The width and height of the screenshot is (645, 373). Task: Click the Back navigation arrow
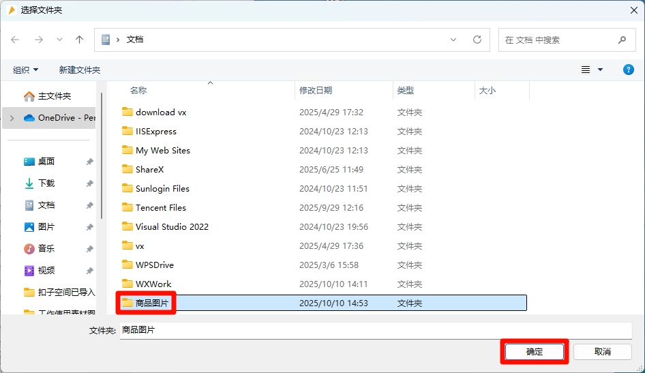[16, 40]
